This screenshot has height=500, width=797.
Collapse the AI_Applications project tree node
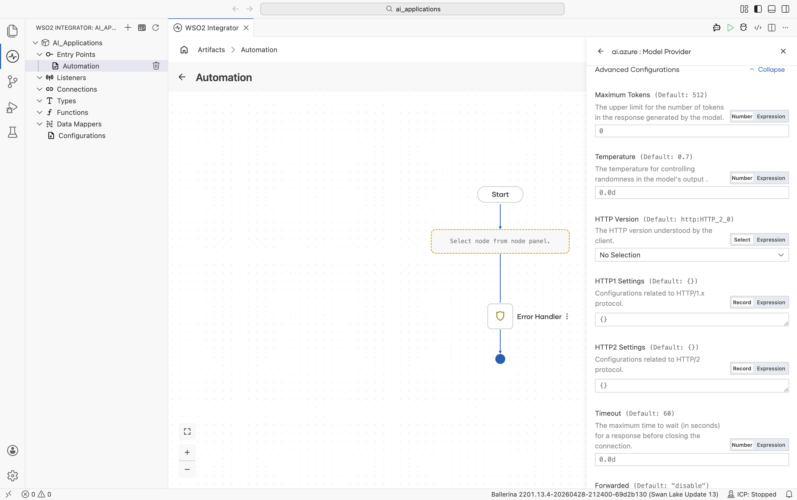tap(35, 43)
